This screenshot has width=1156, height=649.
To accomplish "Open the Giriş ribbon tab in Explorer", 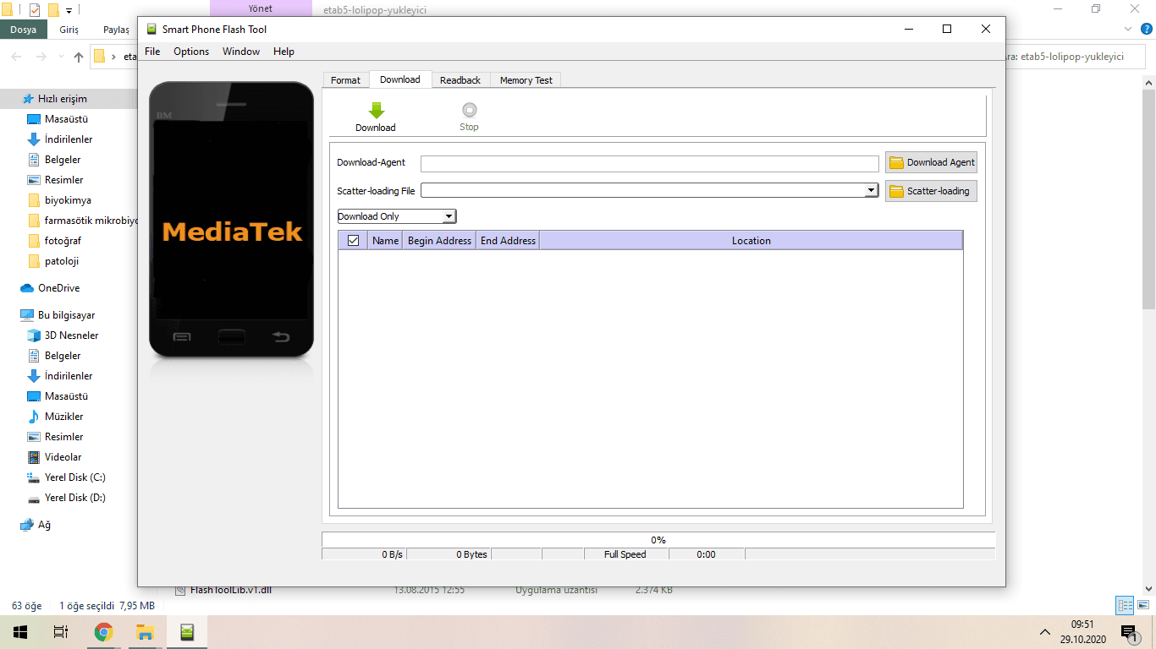I will click(69, 30).
